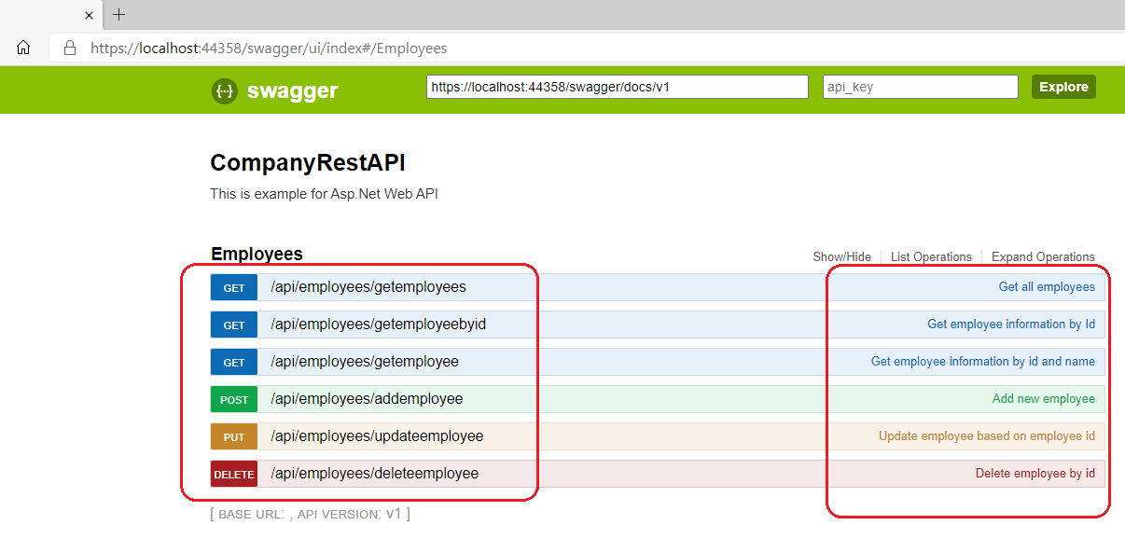
Task: Click the Explore button
Action: pyautogui.click(x=1063, y=87)
